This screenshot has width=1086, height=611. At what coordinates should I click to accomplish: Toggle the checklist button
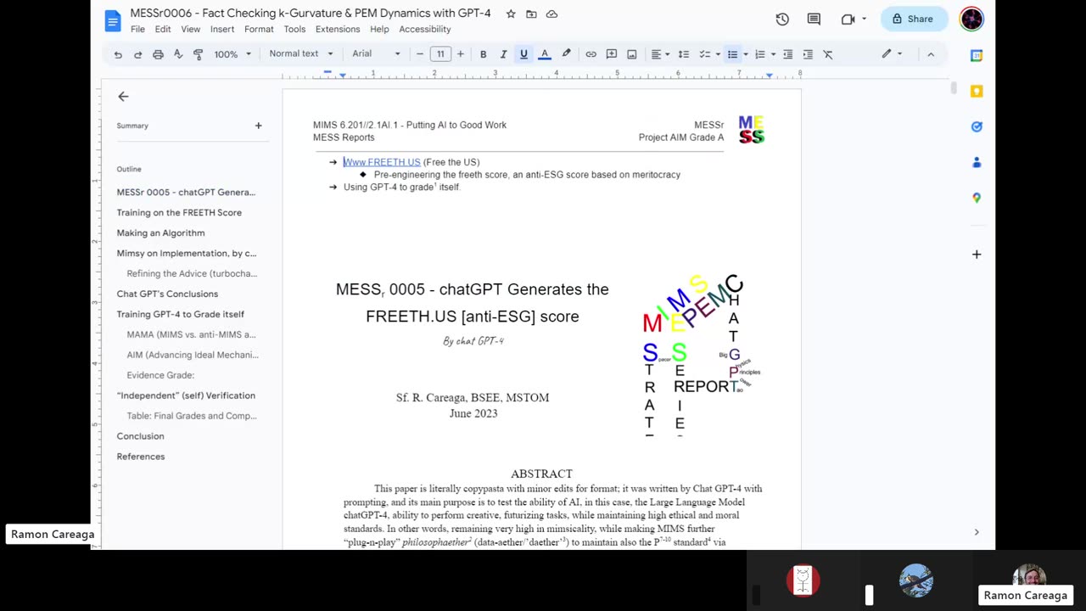(703, 54)
